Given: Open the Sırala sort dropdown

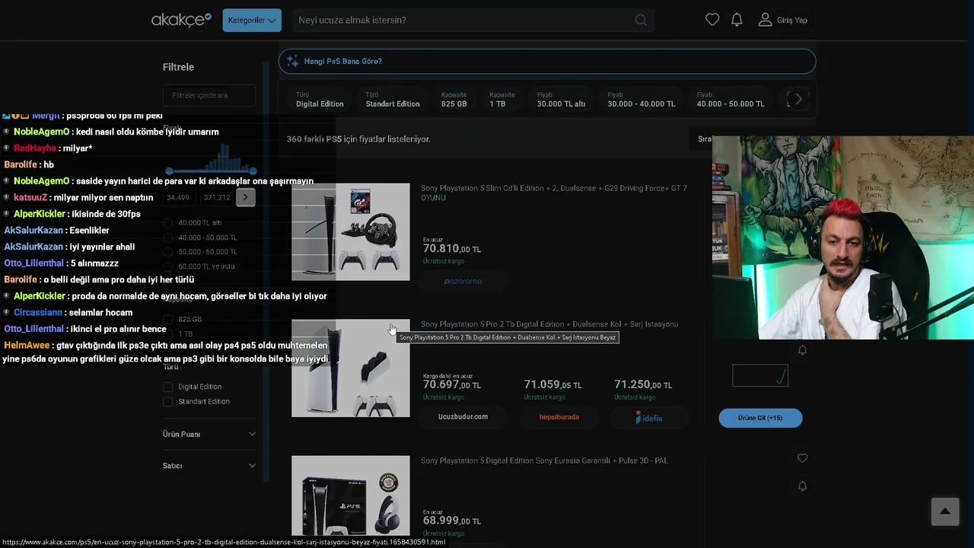Looking at the screenshot, I should click(705, 139).
